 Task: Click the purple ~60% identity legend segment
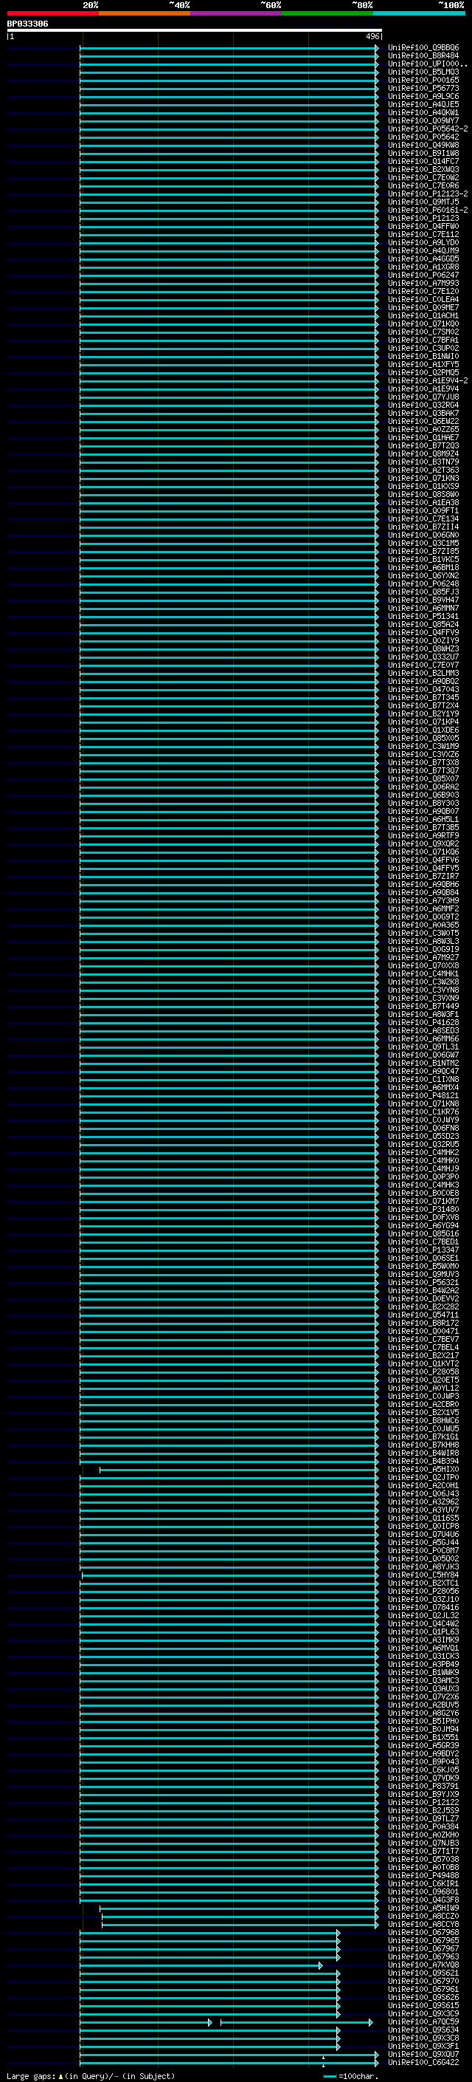coord(235,13)
